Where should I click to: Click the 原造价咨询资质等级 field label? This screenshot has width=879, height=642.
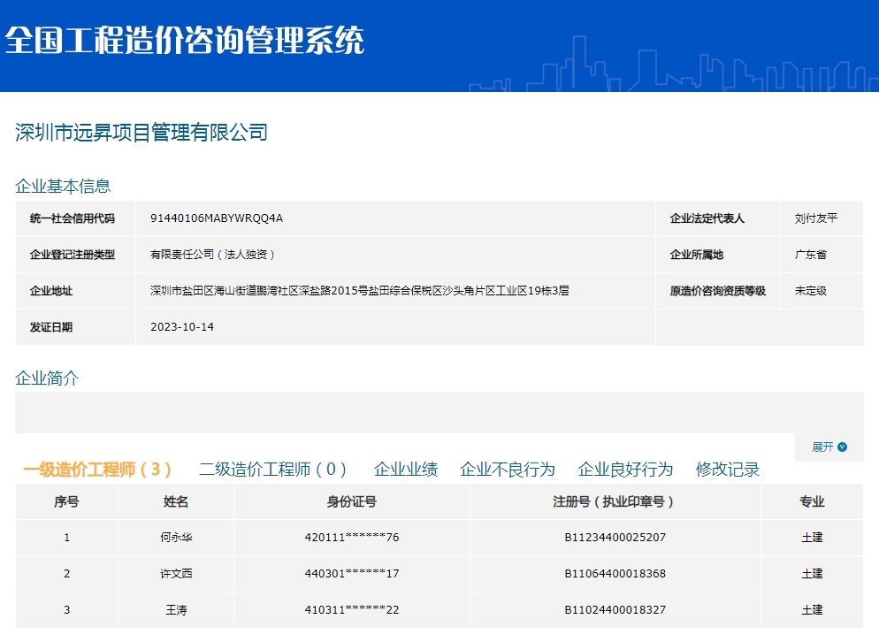point(717,290)
